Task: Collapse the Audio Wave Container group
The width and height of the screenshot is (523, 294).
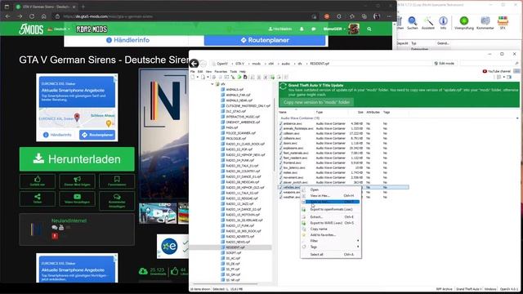Action: [517, 118]
